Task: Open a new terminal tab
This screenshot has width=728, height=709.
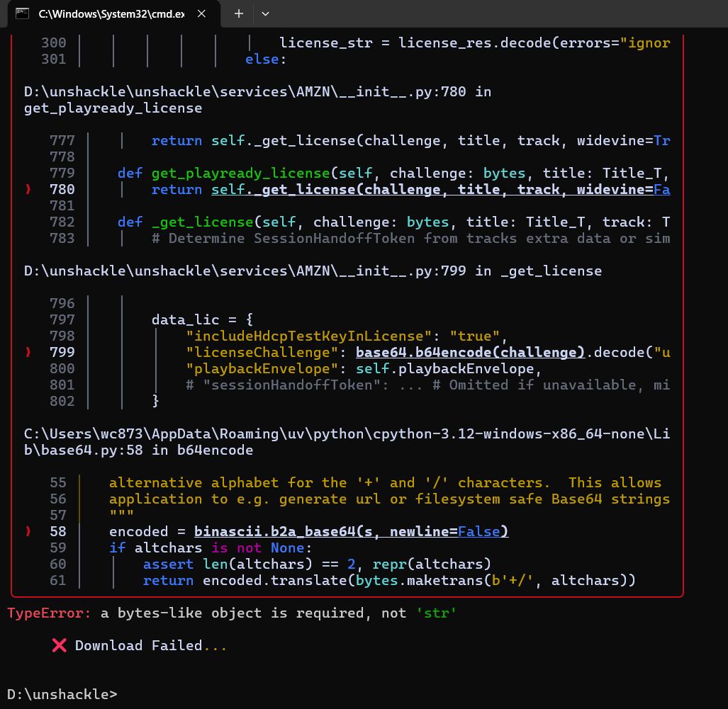Action: [239, 14]
